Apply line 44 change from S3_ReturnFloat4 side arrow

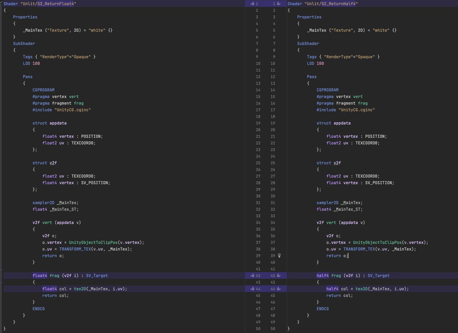coord(252,289)
